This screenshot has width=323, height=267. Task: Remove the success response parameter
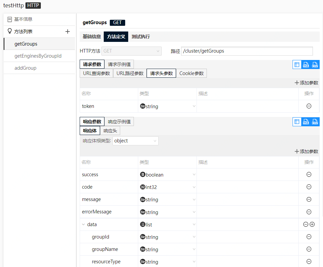pos(309,175)
